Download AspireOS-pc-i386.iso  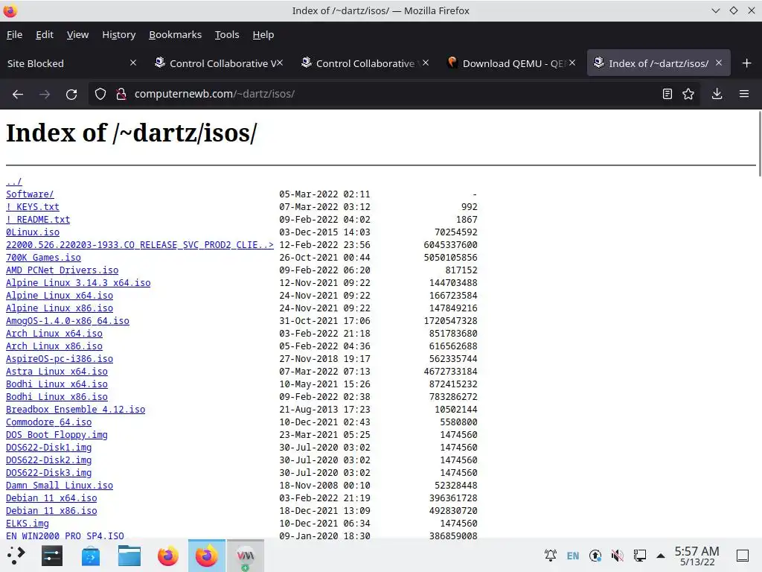60,358
